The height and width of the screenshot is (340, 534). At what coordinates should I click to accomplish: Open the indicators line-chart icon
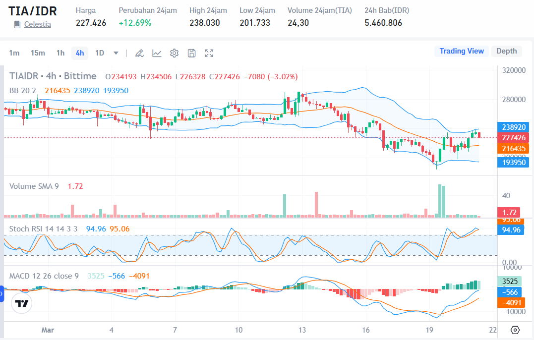tap(157, 53)
